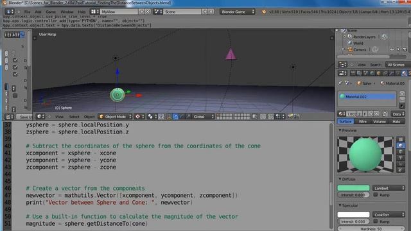Screen dimensions: 411x231
Task: Open the viewport shading selector
Action: [x=139, y=117]
